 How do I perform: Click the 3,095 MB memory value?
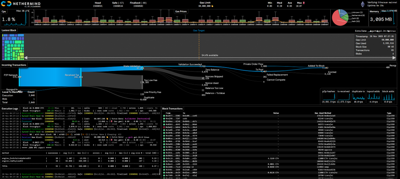click(381, 19)
